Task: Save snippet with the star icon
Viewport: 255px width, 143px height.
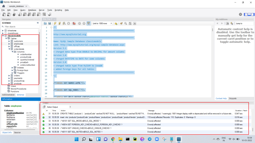Action: point(116,23)
